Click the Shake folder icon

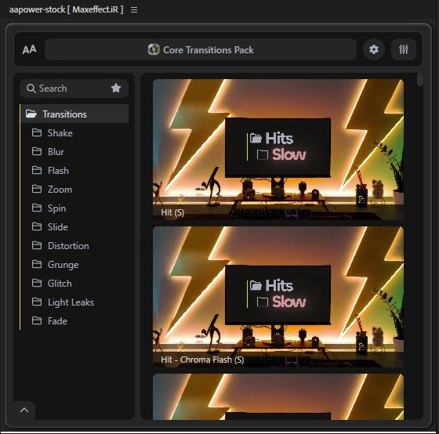tap(37, 132)
